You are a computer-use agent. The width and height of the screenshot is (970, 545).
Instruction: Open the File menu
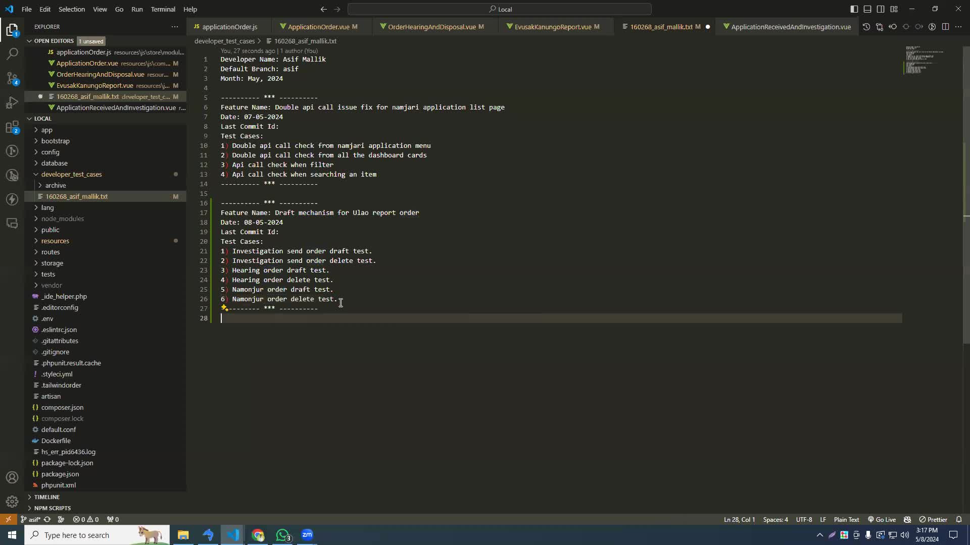pyautogui.click(x=26, y=9)
